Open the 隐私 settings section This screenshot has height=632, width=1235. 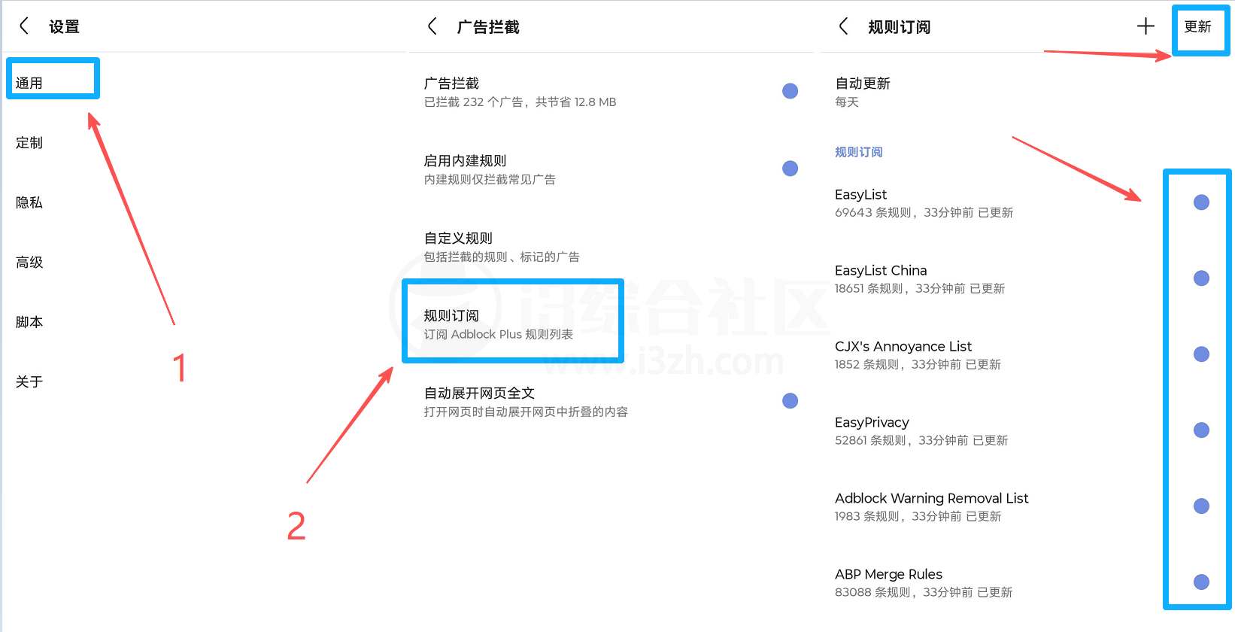tap(30, 202)
